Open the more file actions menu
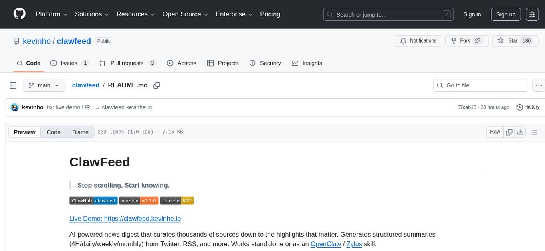The width and height of the screenshot is (545, 251). 539,85
